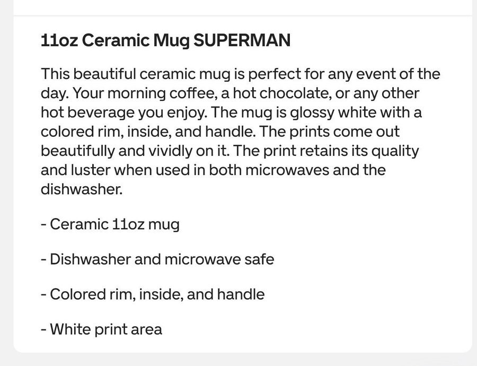Image resolution: width=477 pixels, height=366 pixels.
Task: Click the paragraph's final word "dishwasher."
Action: click(81, 189)
